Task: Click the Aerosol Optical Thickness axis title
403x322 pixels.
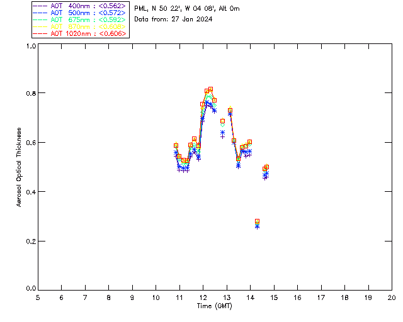Action: point(19,167)
